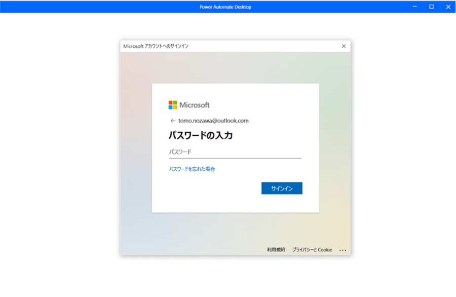456x297 pixels.
Task: Maximize the Power Automate Desktop window
Action: click(x=431, y=7)
